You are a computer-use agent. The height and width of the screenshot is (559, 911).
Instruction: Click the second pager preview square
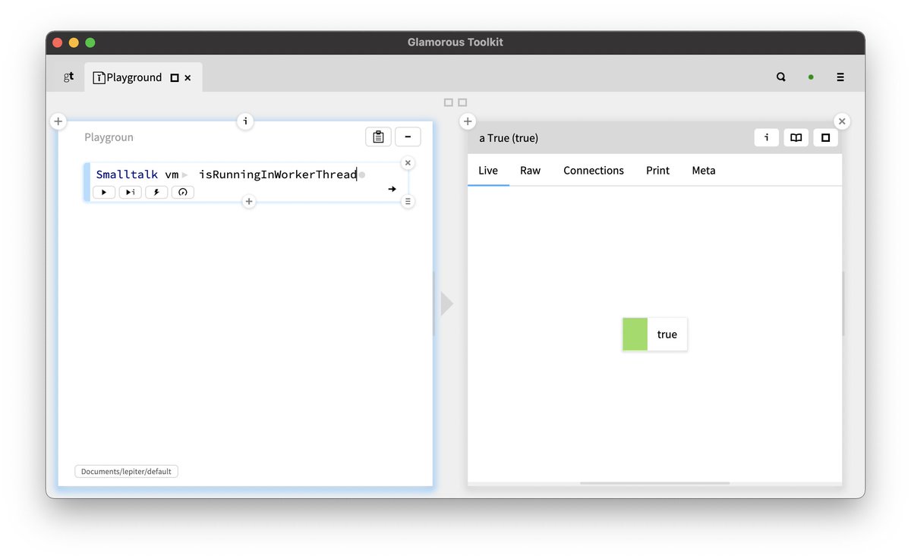(x=462, y=102)
